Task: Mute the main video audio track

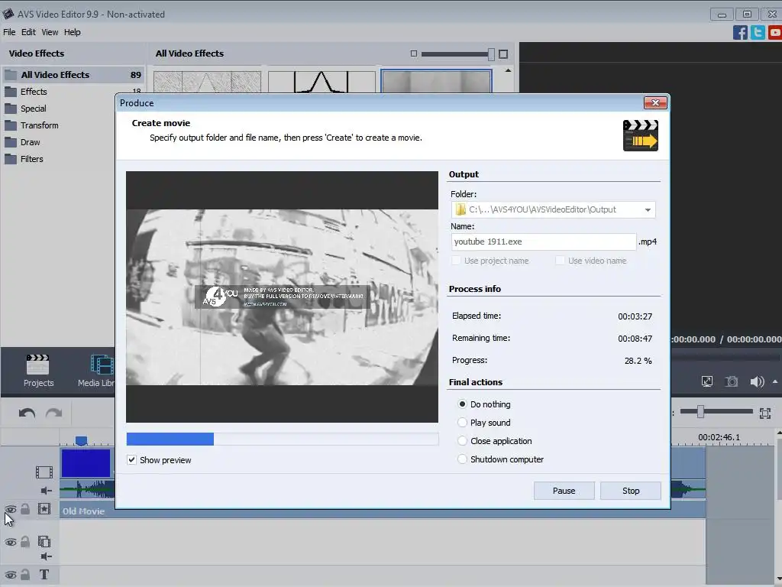Action: (47, 491)
